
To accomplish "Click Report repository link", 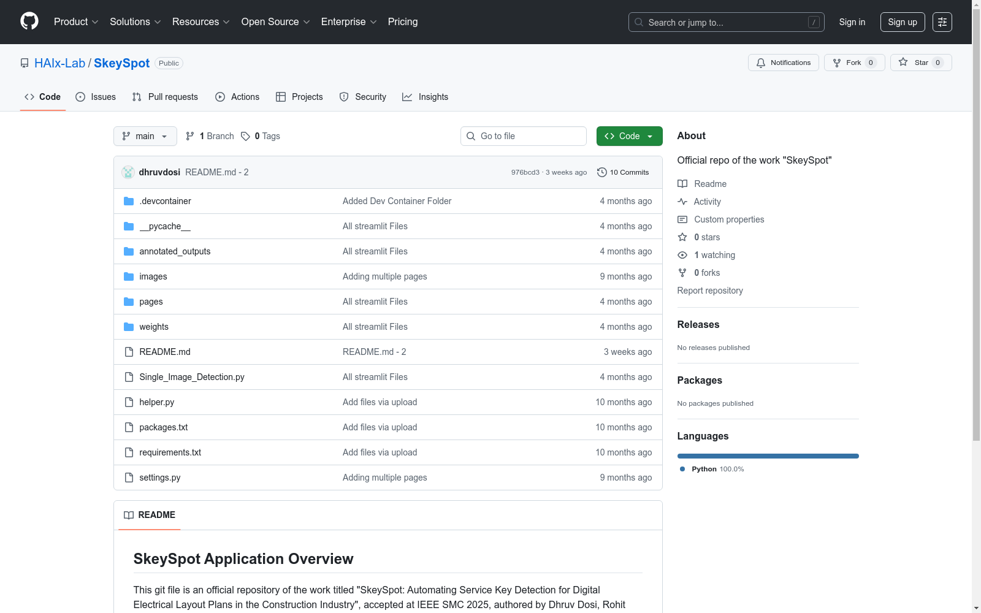I will point(710,291).
